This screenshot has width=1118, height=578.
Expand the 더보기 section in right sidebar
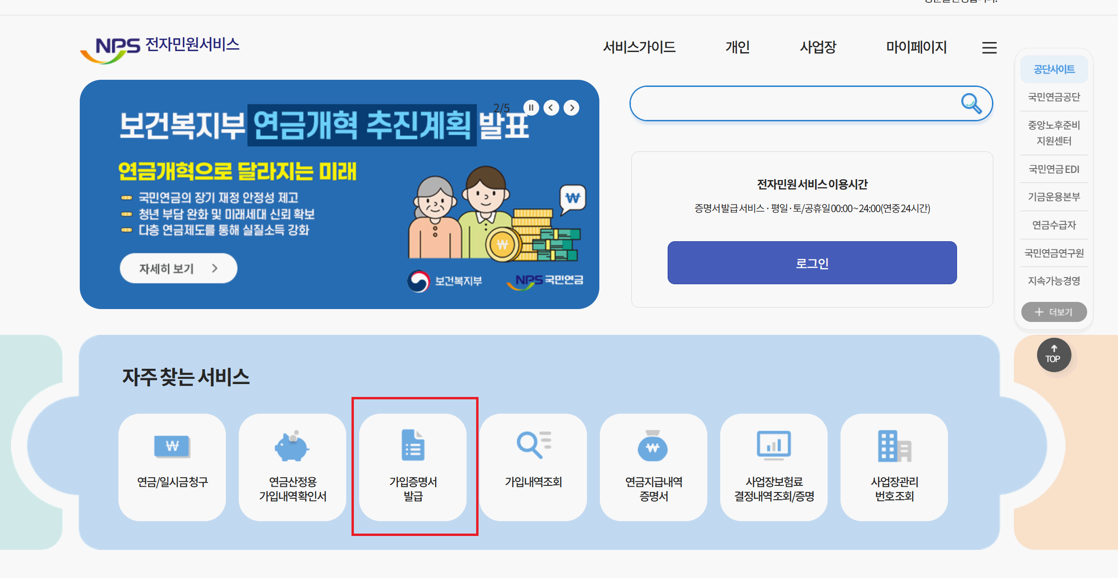(1054, 312)
